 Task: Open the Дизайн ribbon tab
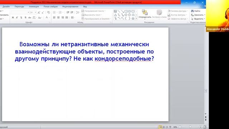coord(6,6)
